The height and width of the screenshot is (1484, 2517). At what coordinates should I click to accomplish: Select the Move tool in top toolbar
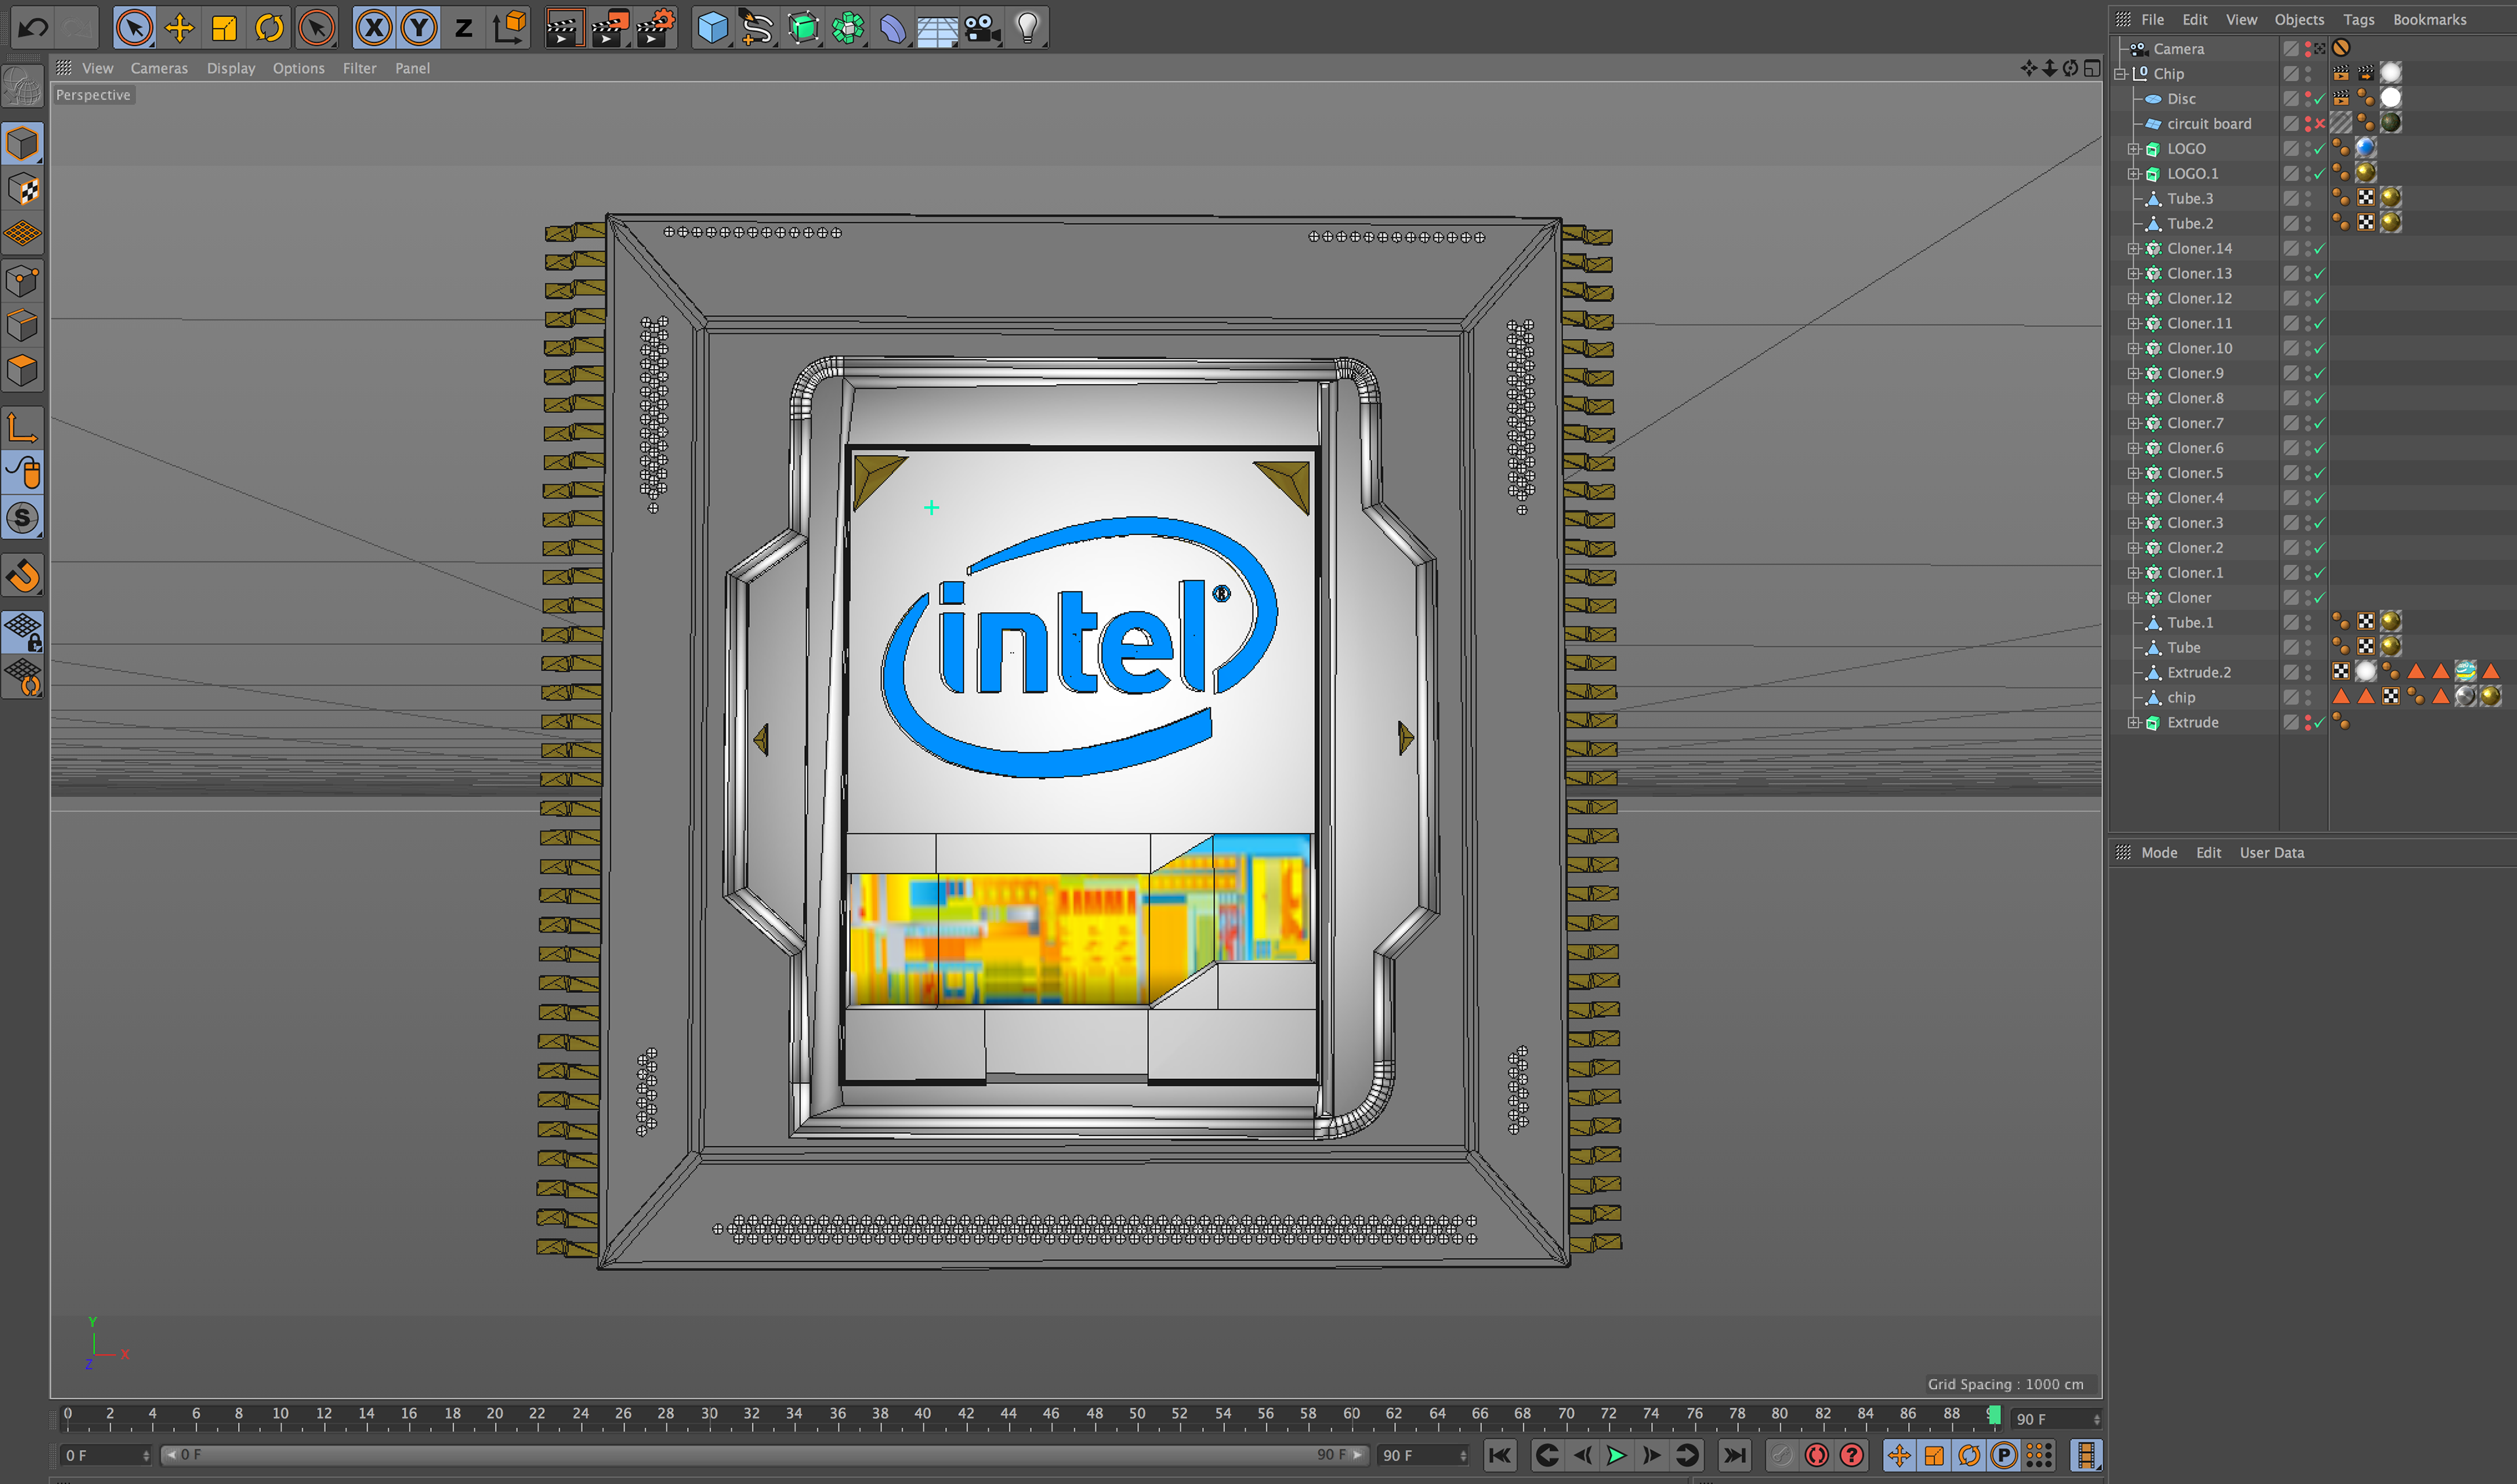(x=179, y=28)
